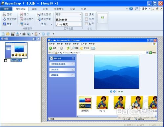This screenshot has width=164, height=127.
Task: Open HyperSnap help question-mark icon
Action: [131, 9]
